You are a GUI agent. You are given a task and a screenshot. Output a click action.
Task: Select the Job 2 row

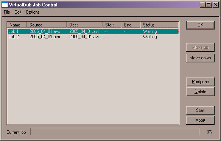pyautogui.click(x=93, y=37)
